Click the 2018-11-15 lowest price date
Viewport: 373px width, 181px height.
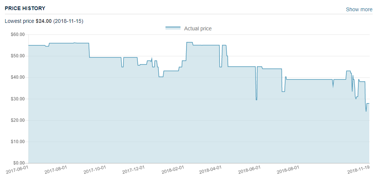click(x=68, y=21)
